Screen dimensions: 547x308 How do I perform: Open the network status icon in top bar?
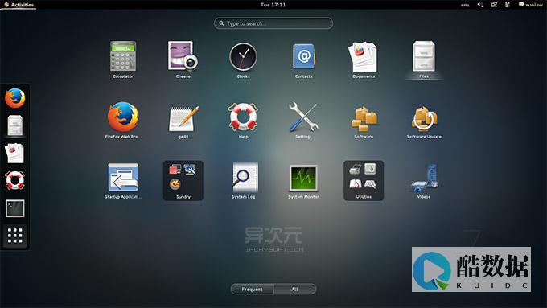494,5
